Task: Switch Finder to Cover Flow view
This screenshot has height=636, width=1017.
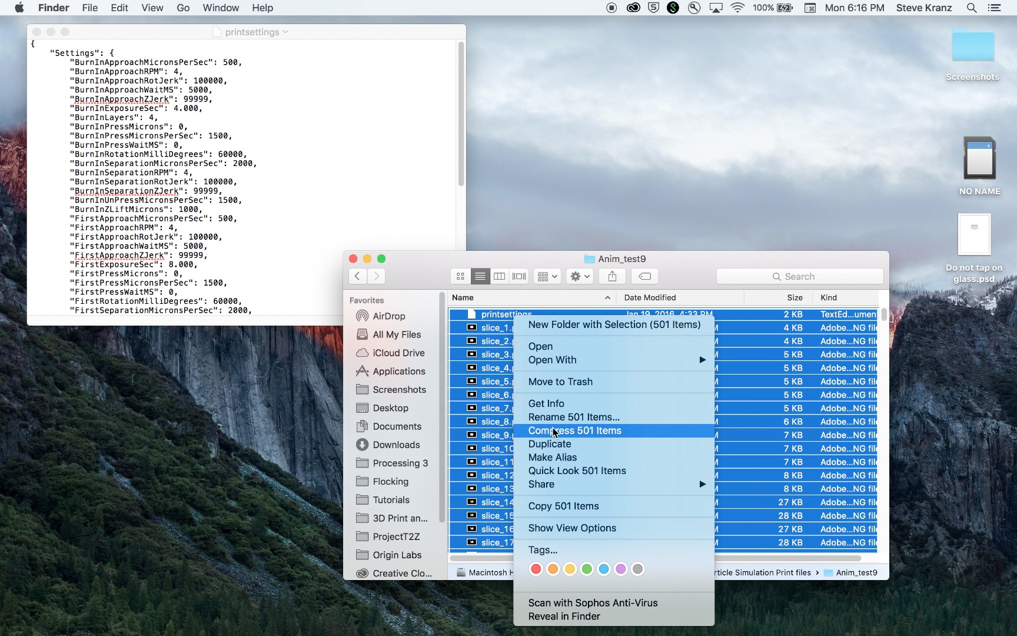Action: click(x=519, y=276)
